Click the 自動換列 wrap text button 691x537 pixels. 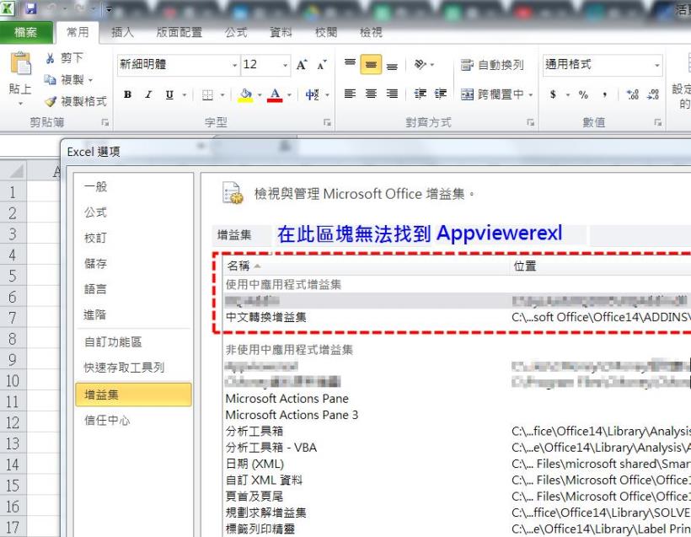tap(492, 65)
